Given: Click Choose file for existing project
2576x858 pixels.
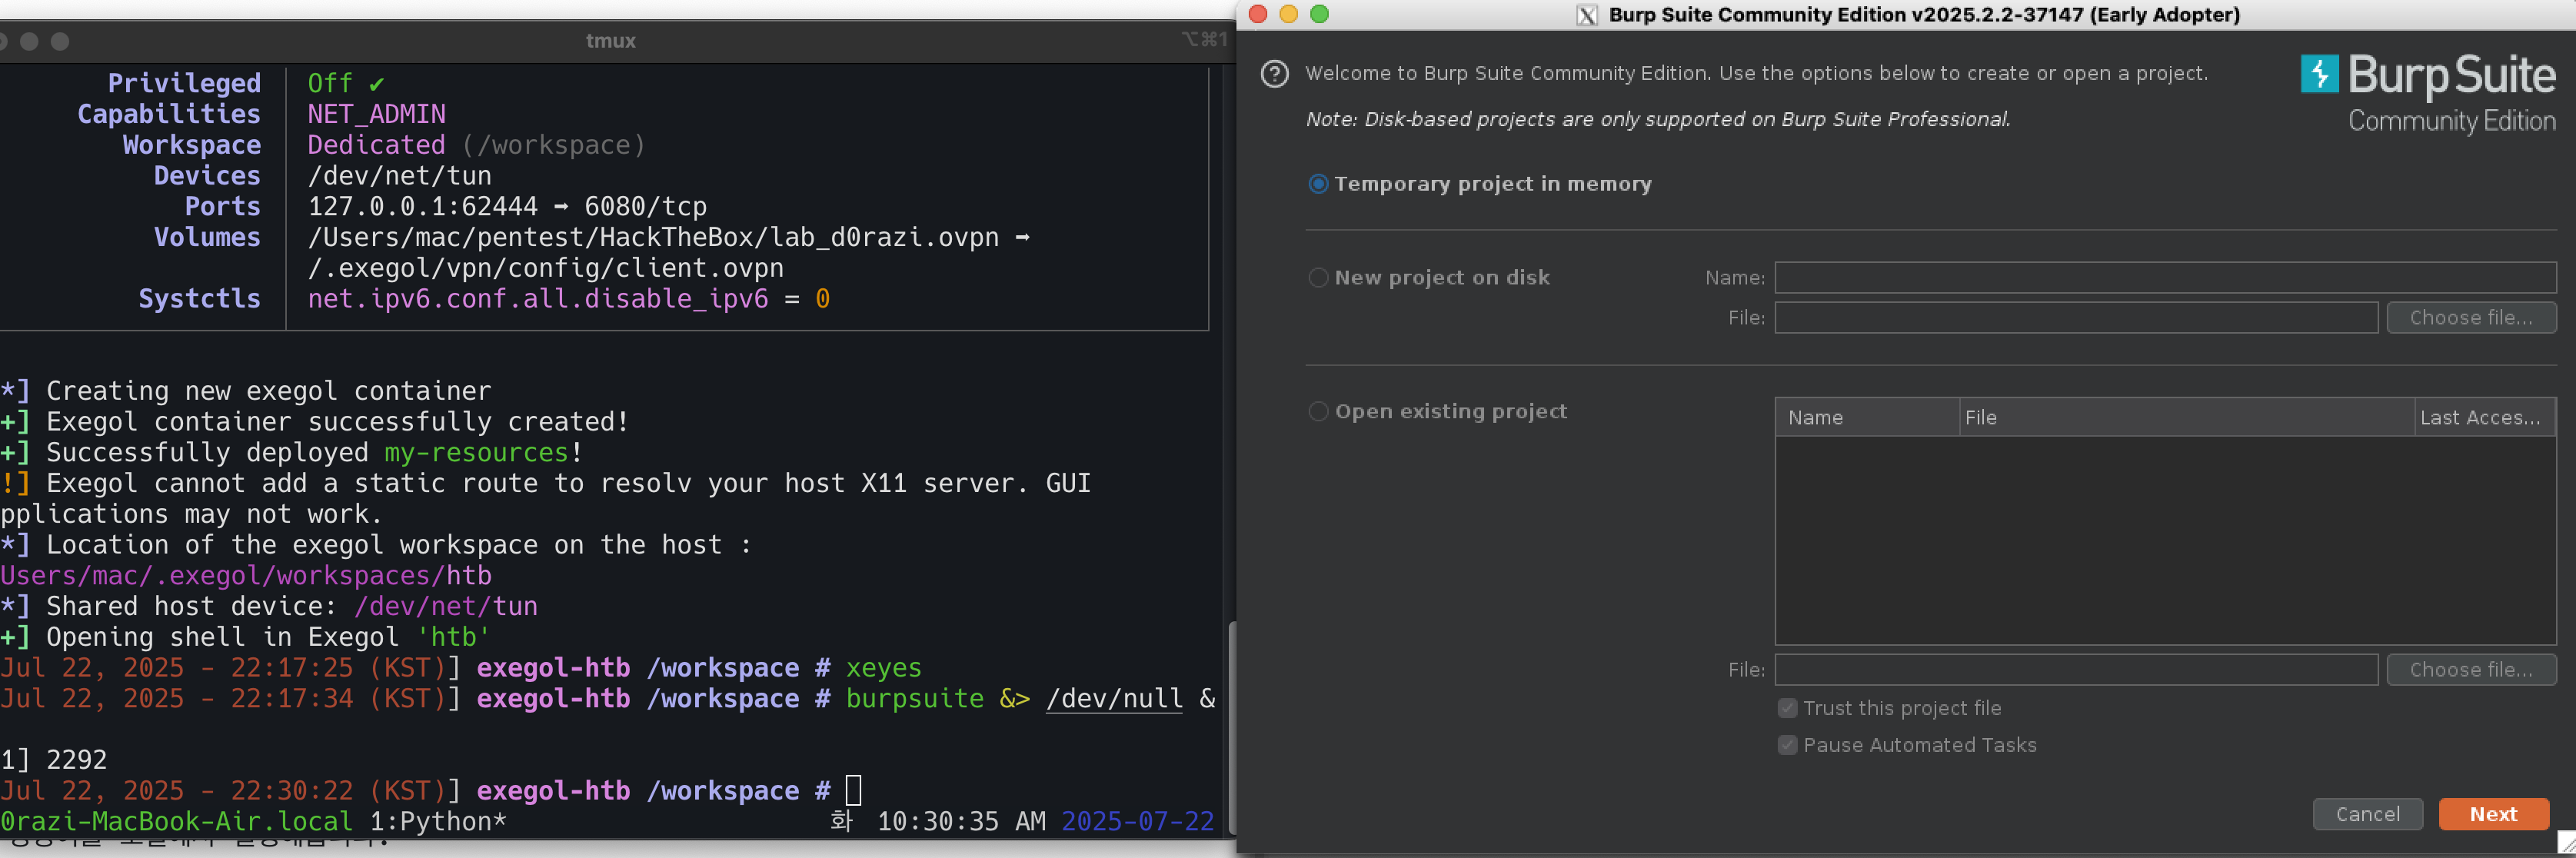Looking at the screenshot, I should click(x=2470, y=670).
